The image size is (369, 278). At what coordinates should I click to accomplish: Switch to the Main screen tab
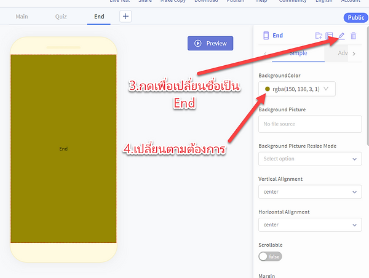tap(22, 17)
